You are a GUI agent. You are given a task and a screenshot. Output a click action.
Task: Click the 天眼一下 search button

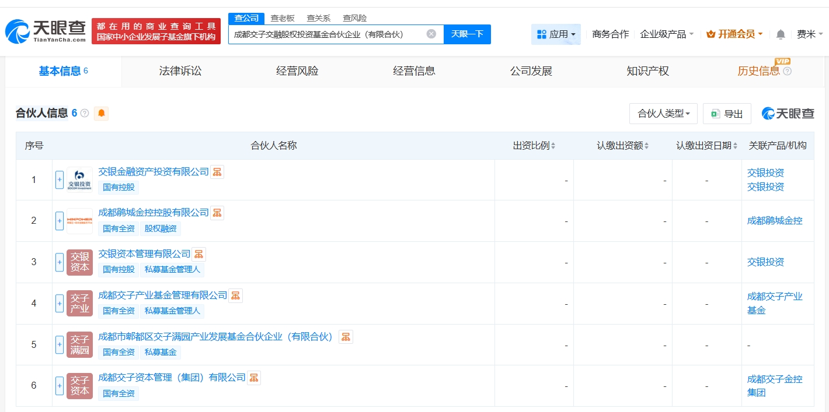[x=467, y=34]
